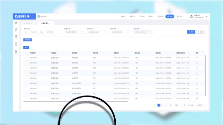Open the last top navigation item with tools icon
This screenshot has height=125, width=223.
click(x=179, y=16)
